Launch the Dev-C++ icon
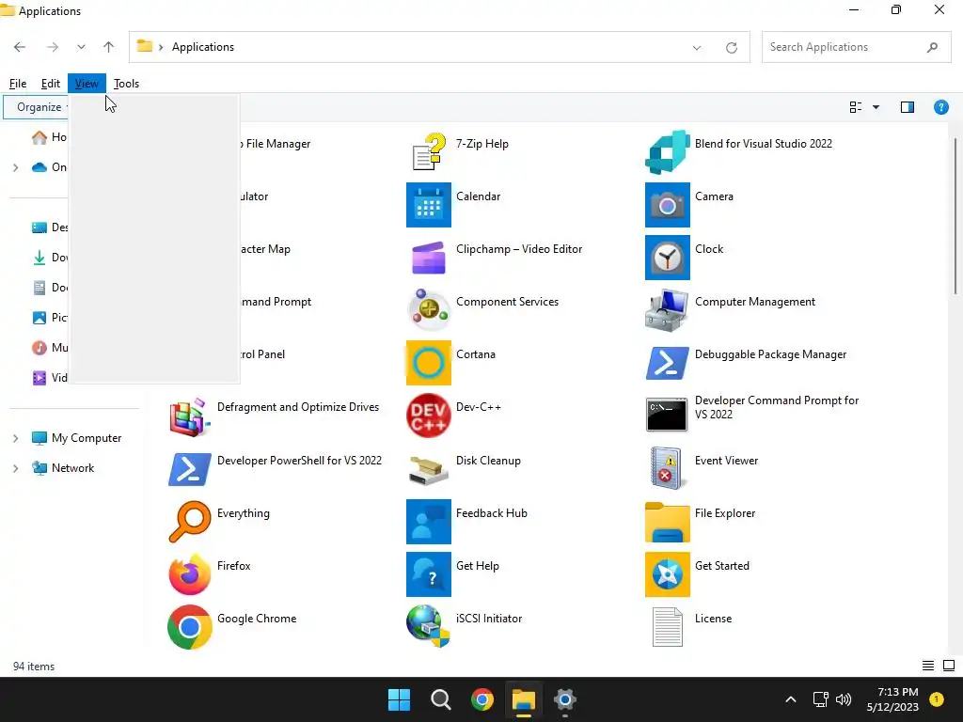The height and width of the screenshot is (722, 963). [x=428, y=416]
